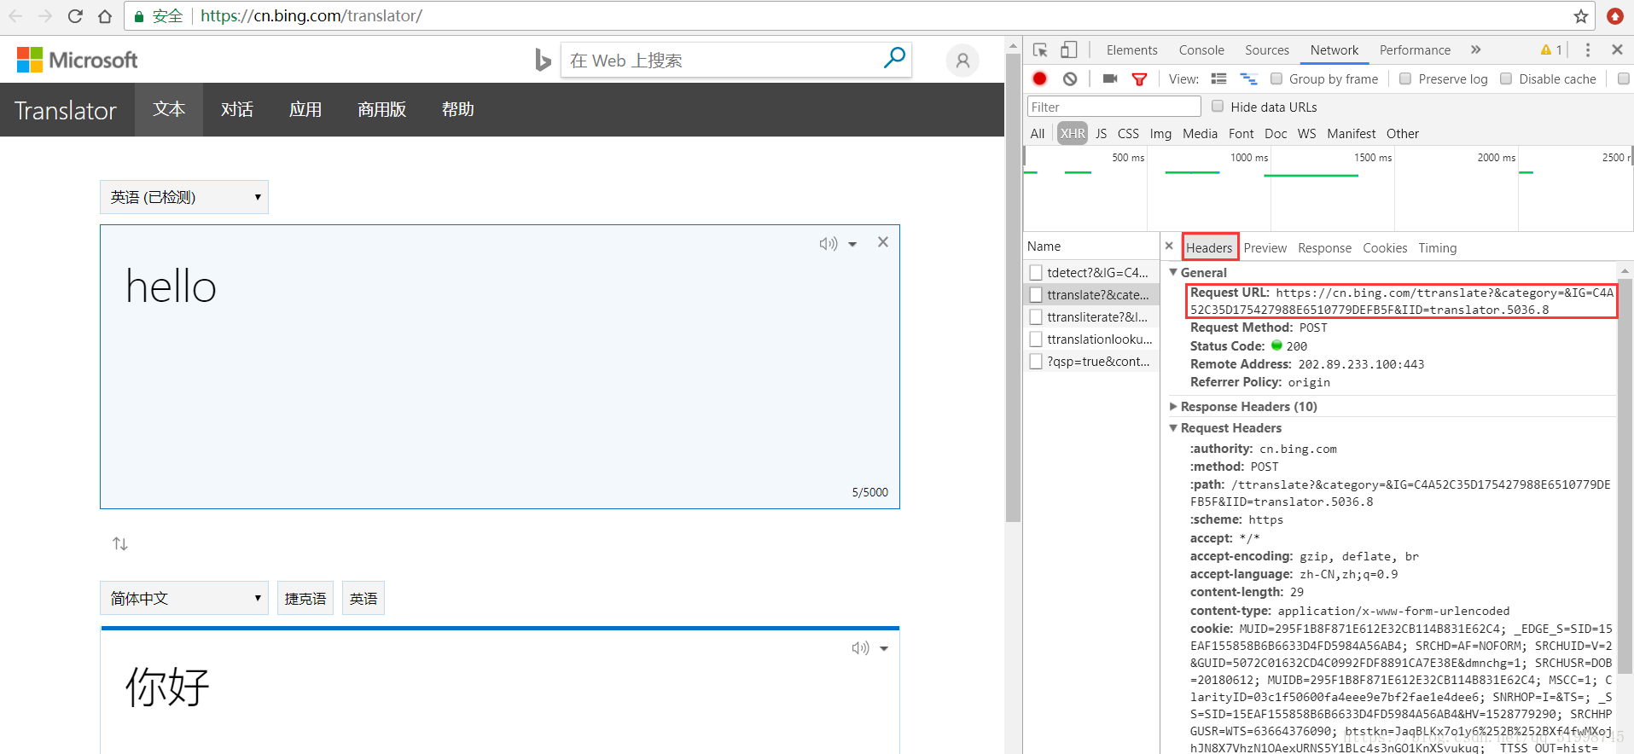This screenshot has height=754, width=1634.
Task: Switch to DevTools Sources tab
Action: [1267, 50]
